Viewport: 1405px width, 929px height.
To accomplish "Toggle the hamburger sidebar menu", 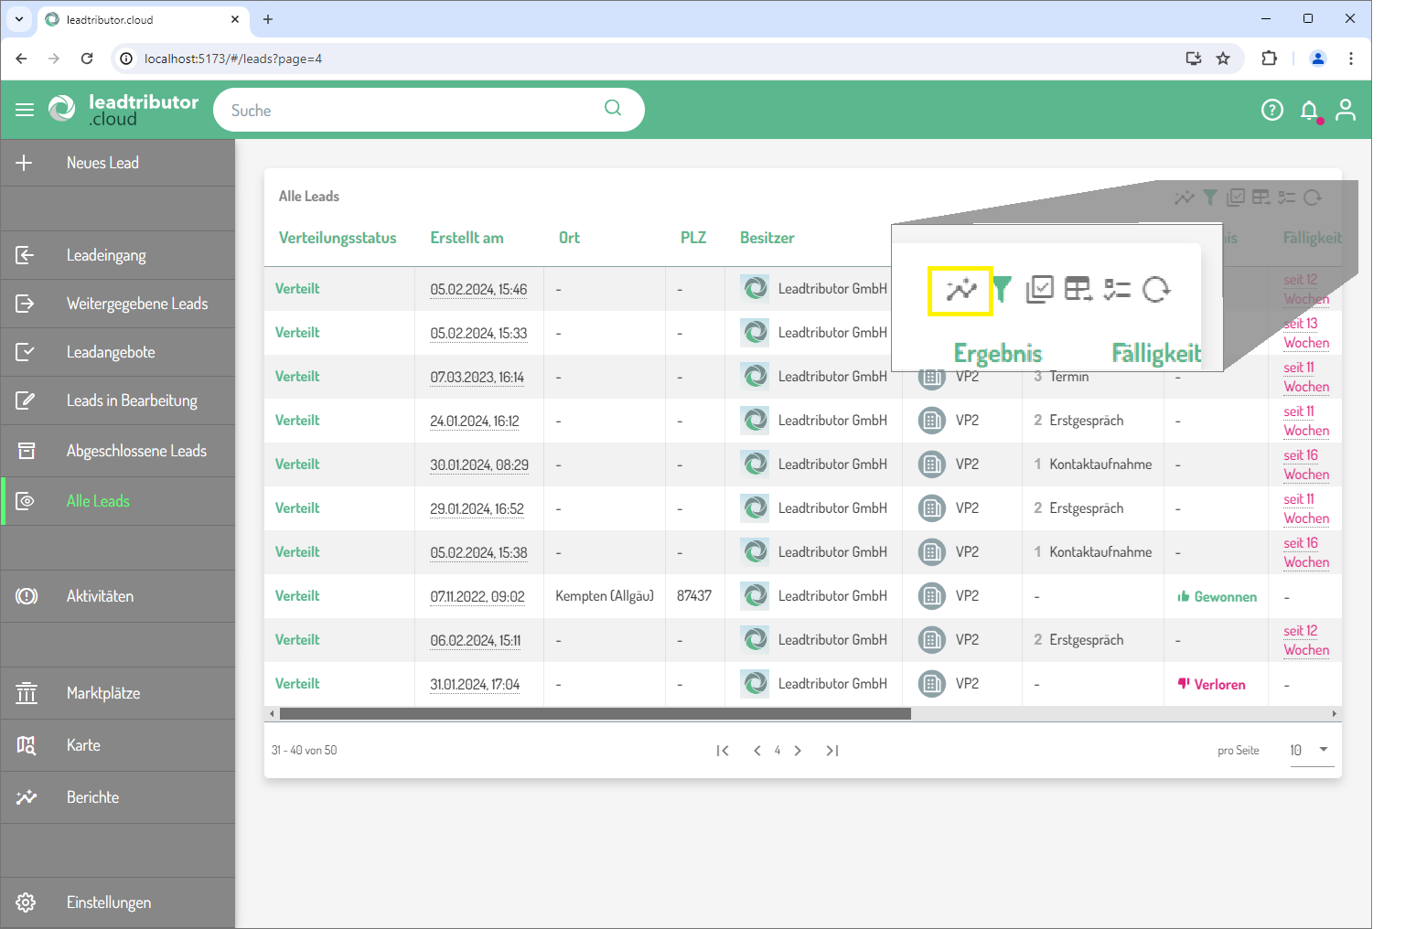I will pyautogui.click(x=25, y=110).
